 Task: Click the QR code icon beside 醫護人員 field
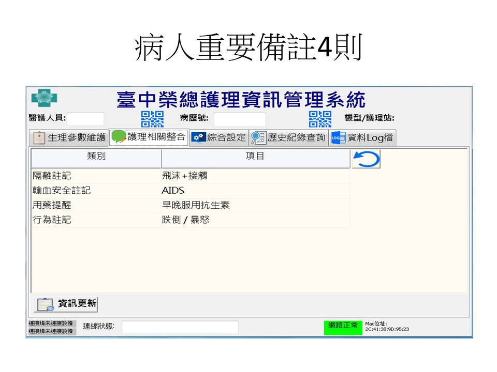click(152, 119)
